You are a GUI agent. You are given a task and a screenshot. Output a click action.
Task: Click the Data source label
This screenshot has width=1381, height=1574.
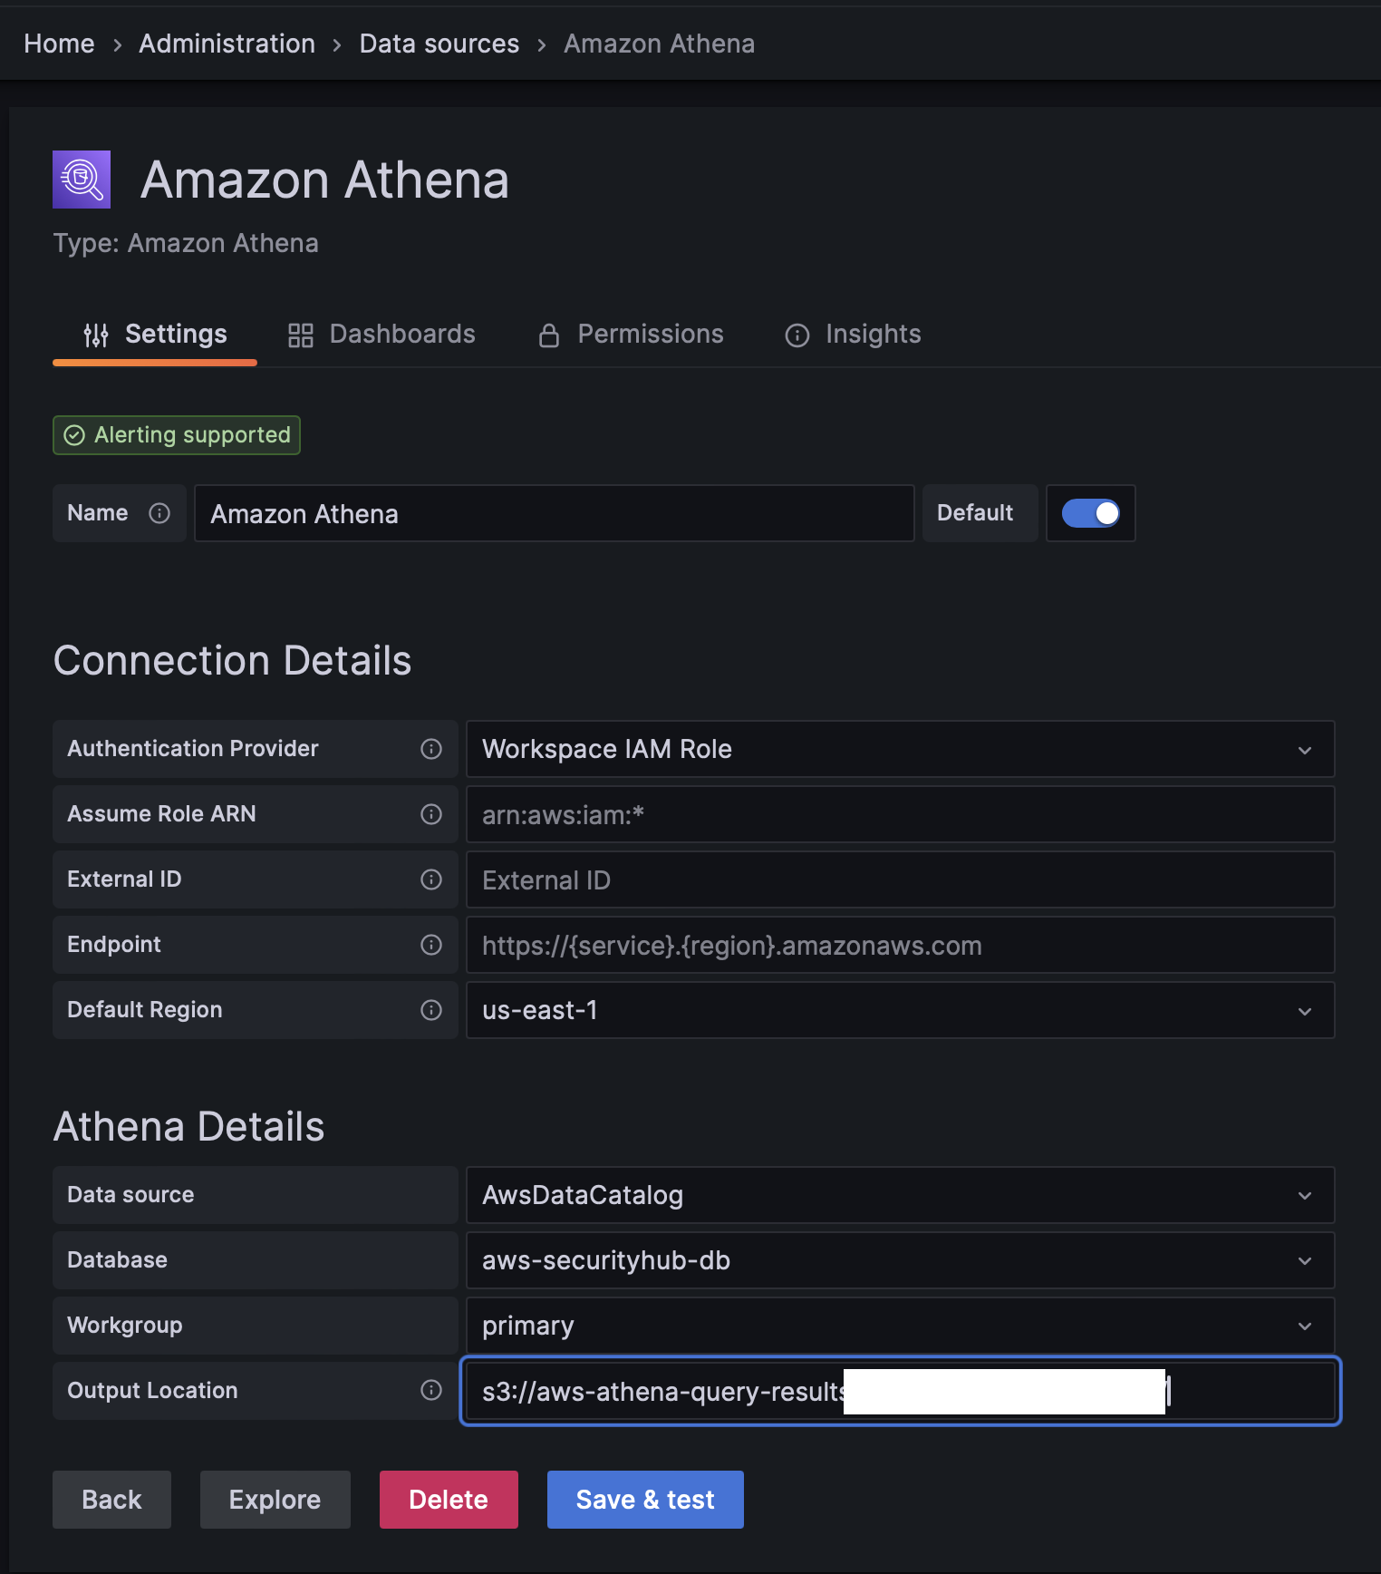tap(130, 1195)
